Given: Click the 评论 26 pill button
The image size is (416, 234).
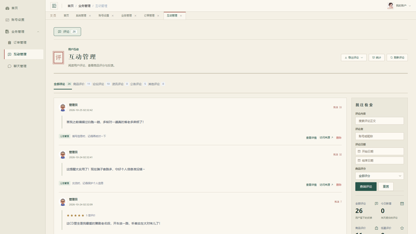Looking at the screenshot, I should [68, 32].
